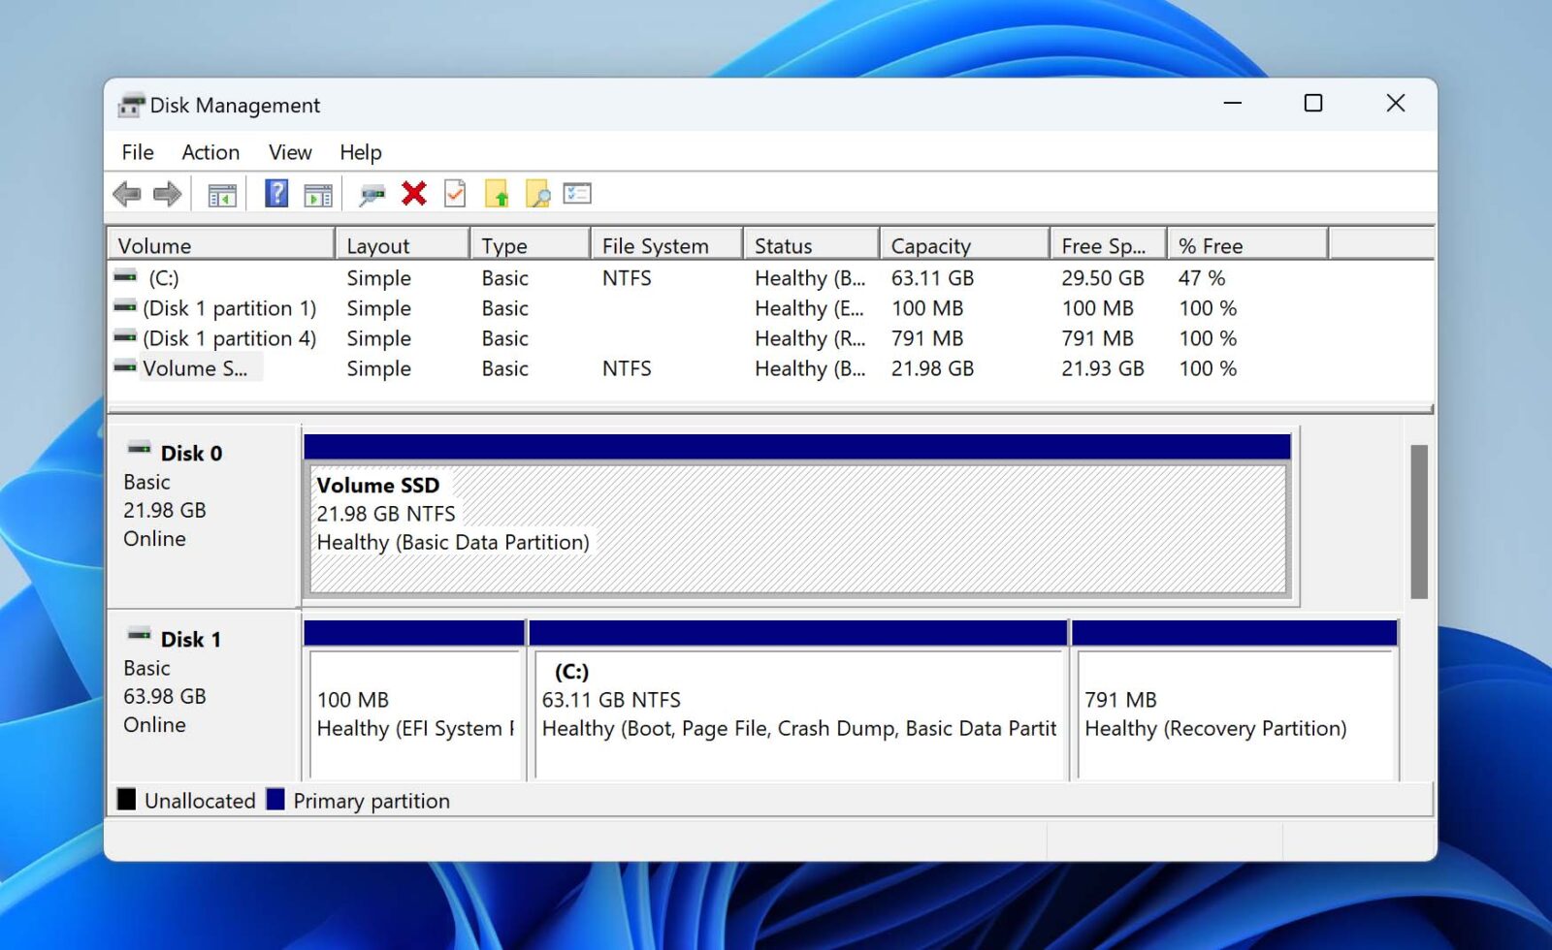Click the vertical scrollbar beside the disk view
Image resolution: width=1552 pixels, height=950 pixels.
1416,514
